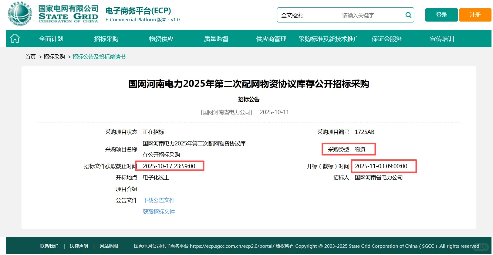Open the 采购标准及新技术推广 menu
Image resolution: width=493 pixels, height=255 pixels.
pyautogui.click(x=329, y=39)
